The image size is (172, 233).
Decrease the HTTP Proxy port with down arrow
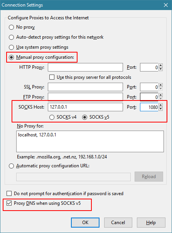(x=160, y=69)
